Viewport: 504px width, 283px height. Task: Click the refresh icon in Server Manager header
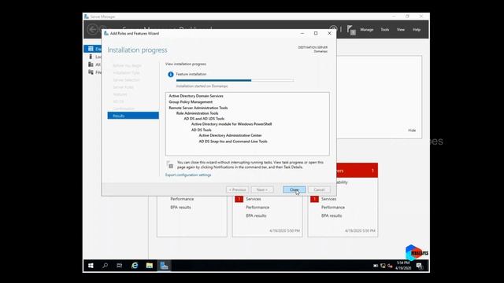[333, 30]
